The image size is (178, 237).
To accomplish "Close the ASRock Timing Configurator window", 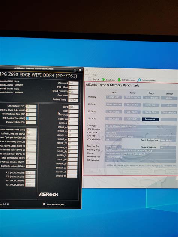I will pyautogui.click(x=80, y=70).
